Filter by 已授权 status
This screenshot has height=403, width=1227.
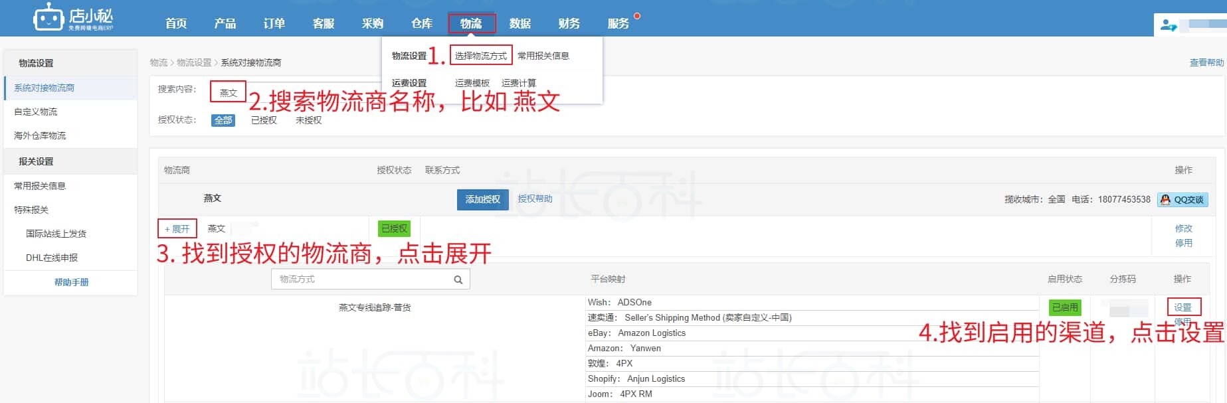pos(264,120)
